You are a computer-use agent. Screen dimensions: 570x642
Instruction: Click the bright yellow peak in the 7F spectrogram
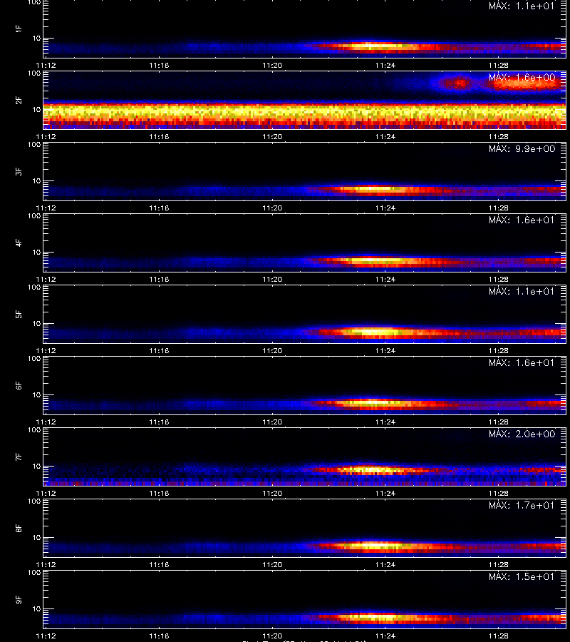(x=370, y=469)
